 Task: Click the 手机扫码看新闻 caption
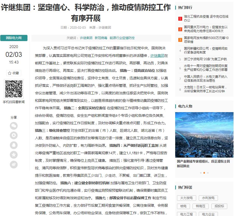[14, 102]
